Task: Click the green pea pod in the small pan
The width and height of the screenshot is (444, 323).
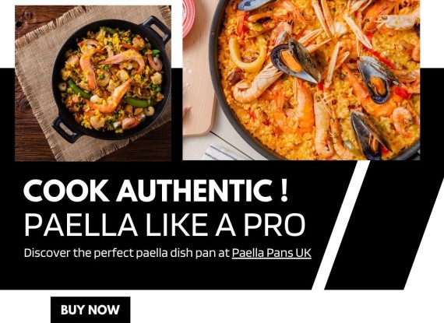Action: pos(79,90)
